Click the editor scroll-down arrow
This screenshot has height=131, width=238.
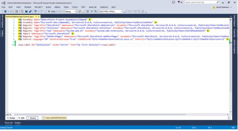231,112
